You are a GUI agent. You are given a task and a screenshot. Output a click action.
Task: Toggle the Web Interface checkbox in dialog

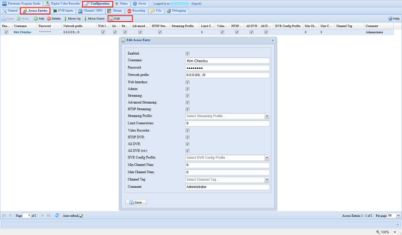click(187, 82)
